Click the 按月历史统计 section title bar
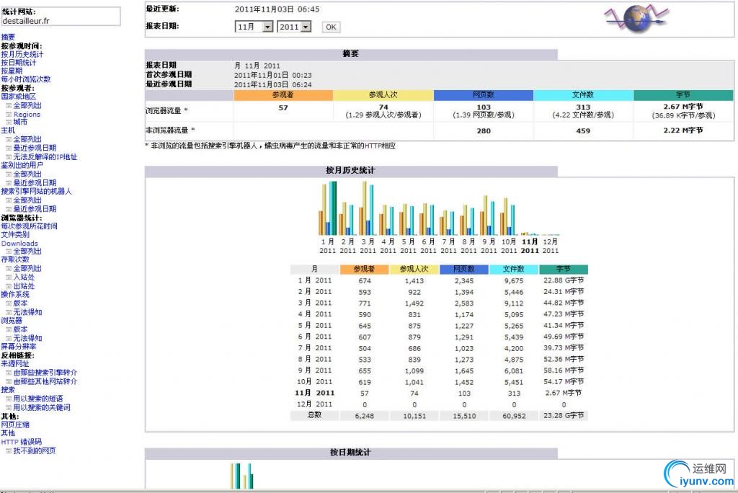 [x=351, y=170]
